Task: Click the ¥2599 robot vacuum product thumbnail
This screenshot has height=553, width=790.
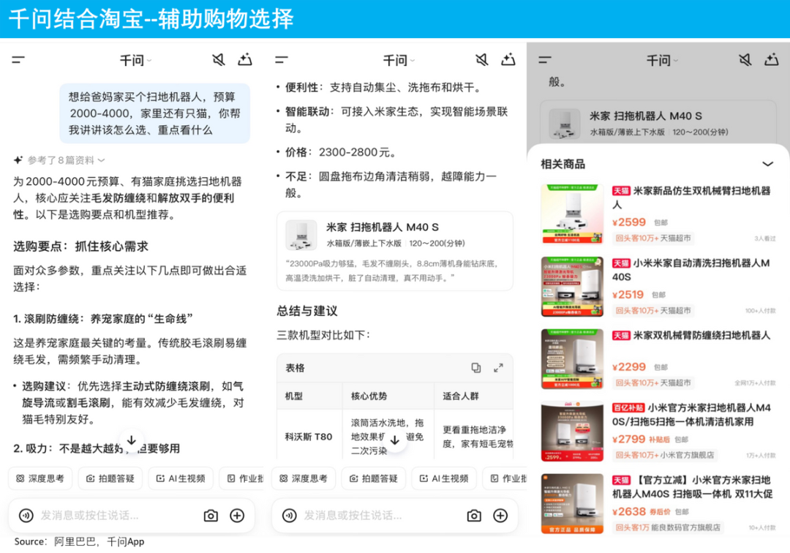Action: pos(572,213)
